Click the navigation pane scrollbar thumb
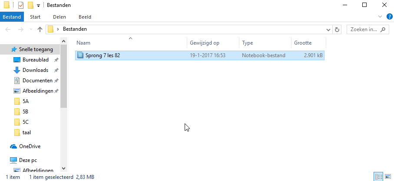Viewport: 394px width, 181px height. (x=63, y=76)
